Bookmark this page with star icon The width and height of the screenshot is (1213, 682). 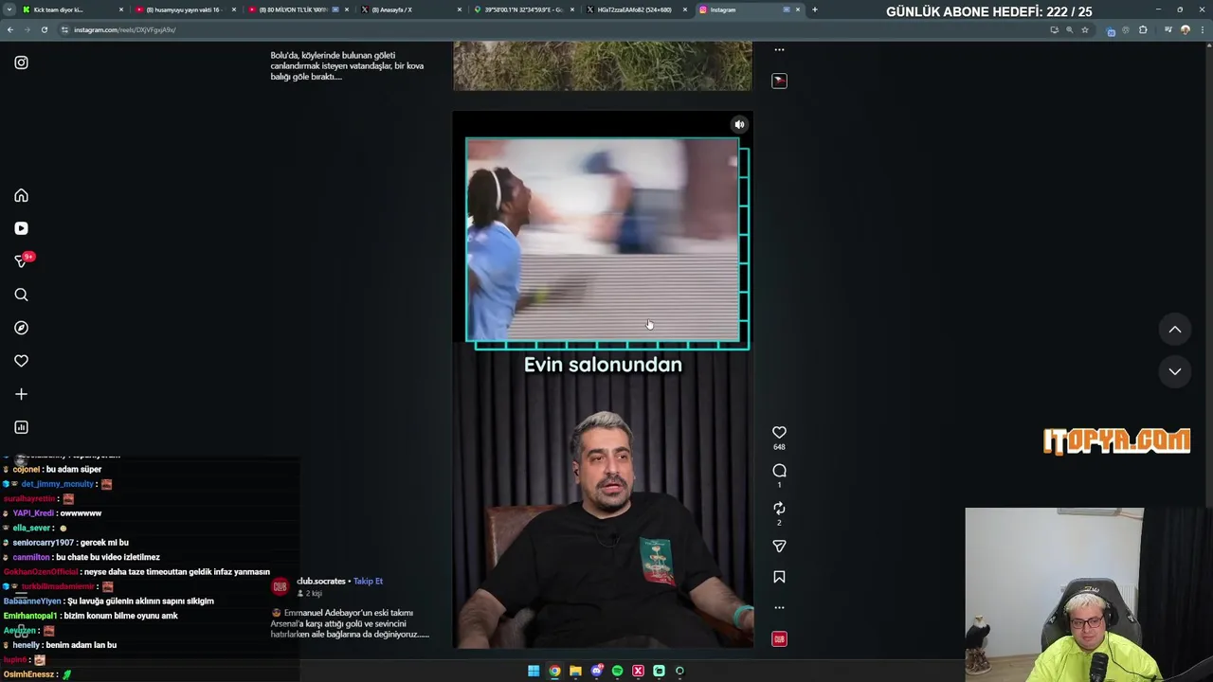pyautogui.click(x=1085, y=29)
